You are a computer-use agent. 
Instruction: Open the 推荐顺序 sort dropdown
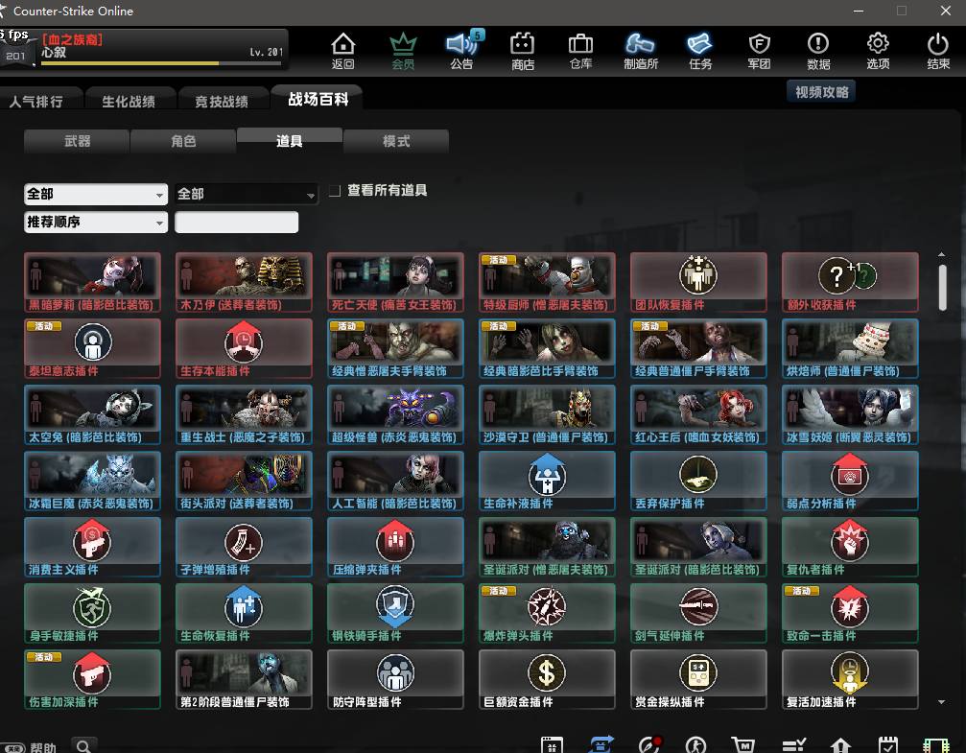coord(96,222)
